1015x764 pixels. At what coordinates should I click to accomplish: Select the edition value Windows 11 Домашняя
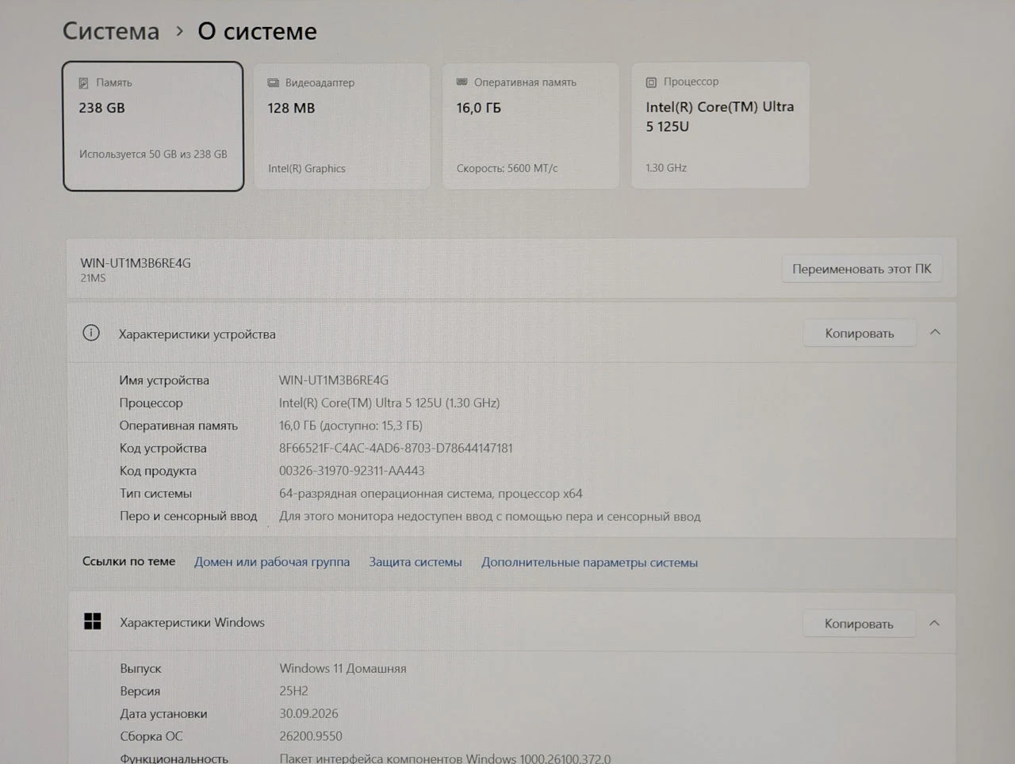tap(343, 668)
